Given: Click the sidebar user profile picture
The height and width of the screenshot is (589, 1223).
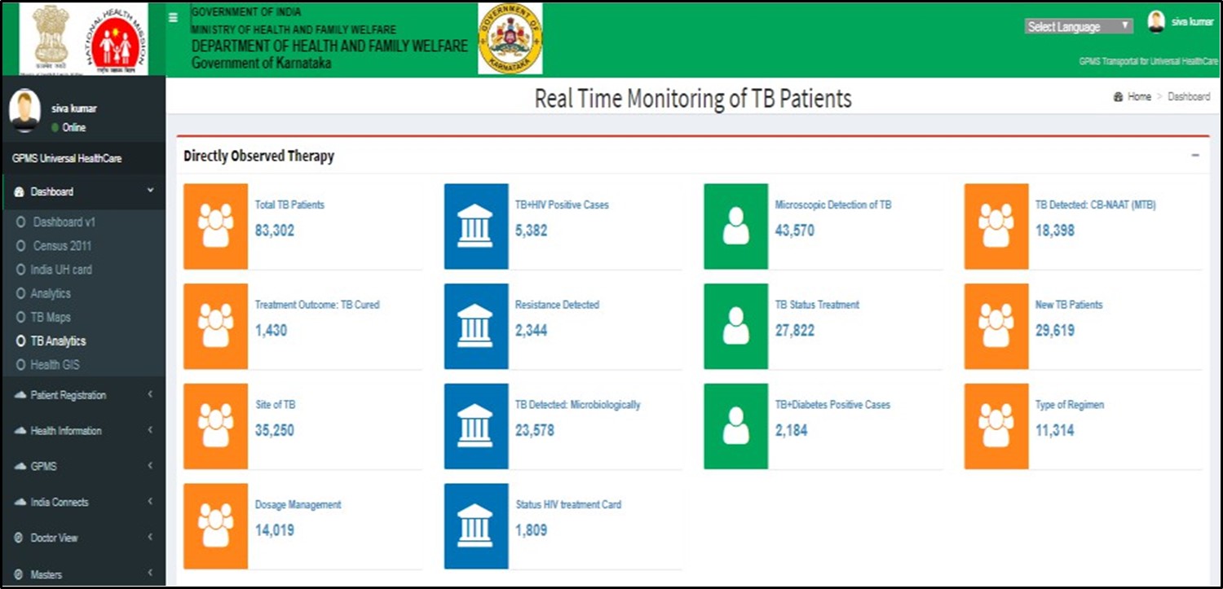Looking at the screenshot, I should 24,111.
